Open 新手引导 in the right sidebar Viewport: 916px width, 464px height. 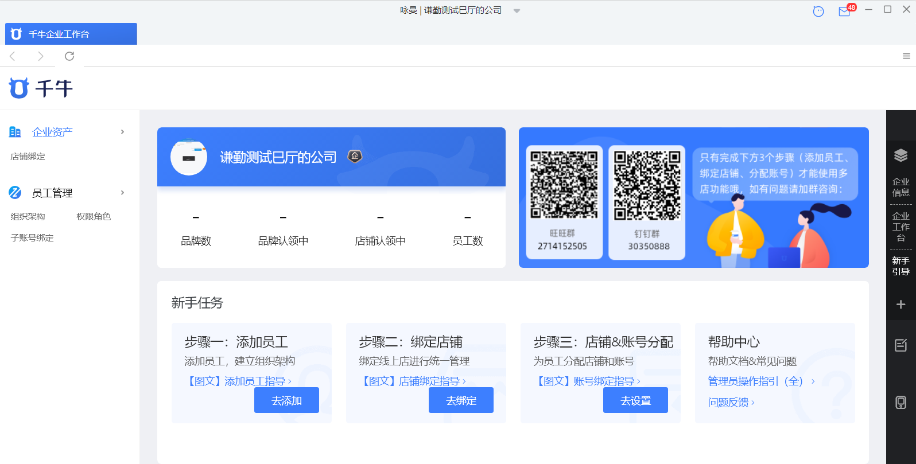pos(901,266)
